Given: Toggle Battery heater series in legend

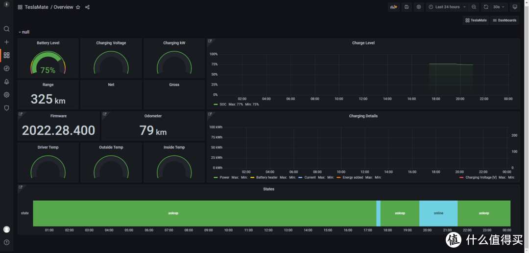Looking at the screenshot, I should pyautogui.click(x=267, y=178).
